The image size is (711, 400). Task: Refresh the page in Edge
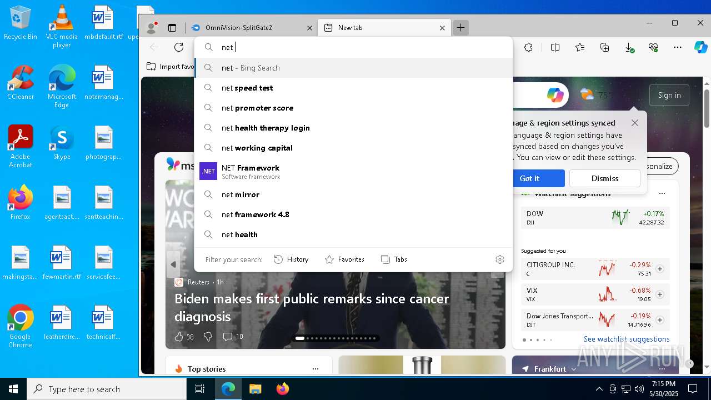point(179,47)
